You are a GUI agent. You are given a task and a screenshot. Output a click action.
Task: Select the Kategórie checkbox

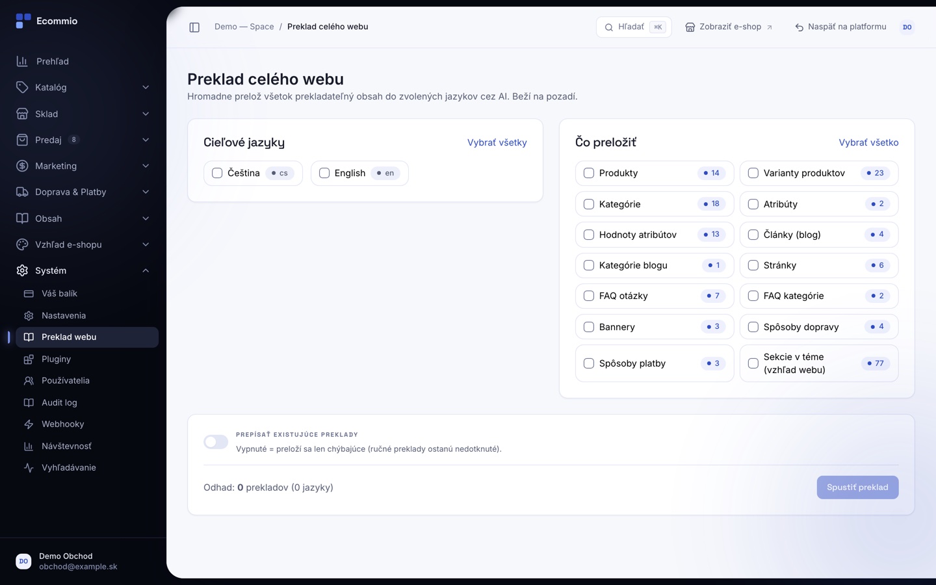pos(589,204)
